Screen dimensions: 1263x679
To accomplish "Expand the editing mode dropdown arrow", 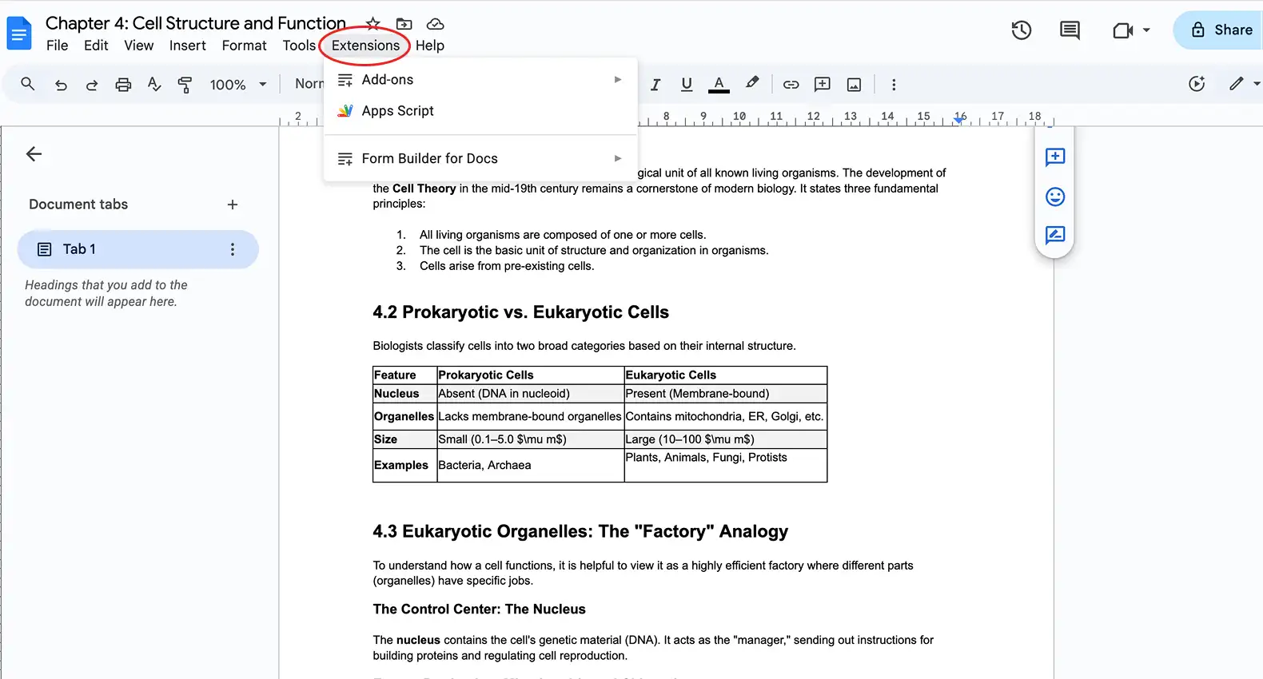I will (1257, 84).
